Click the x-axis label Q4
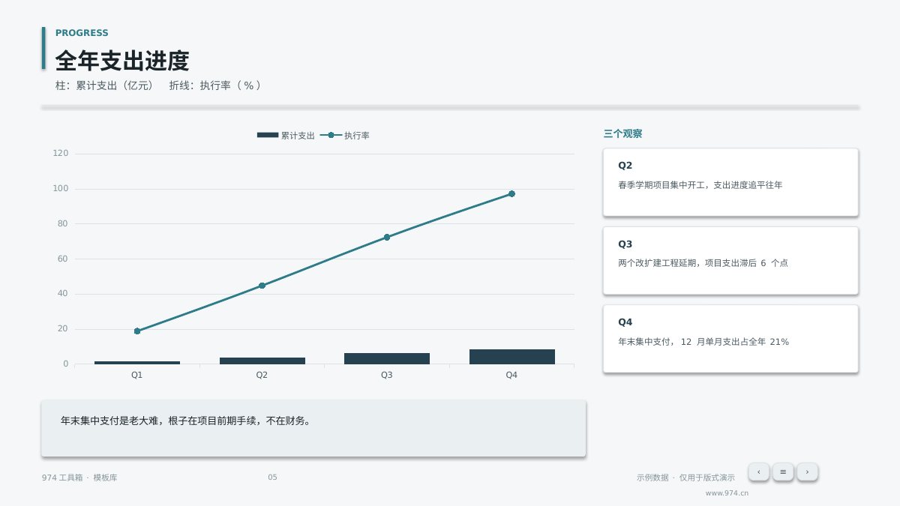Image resolution: width=900 pixels, height=506 pixels. click(511, 375)
